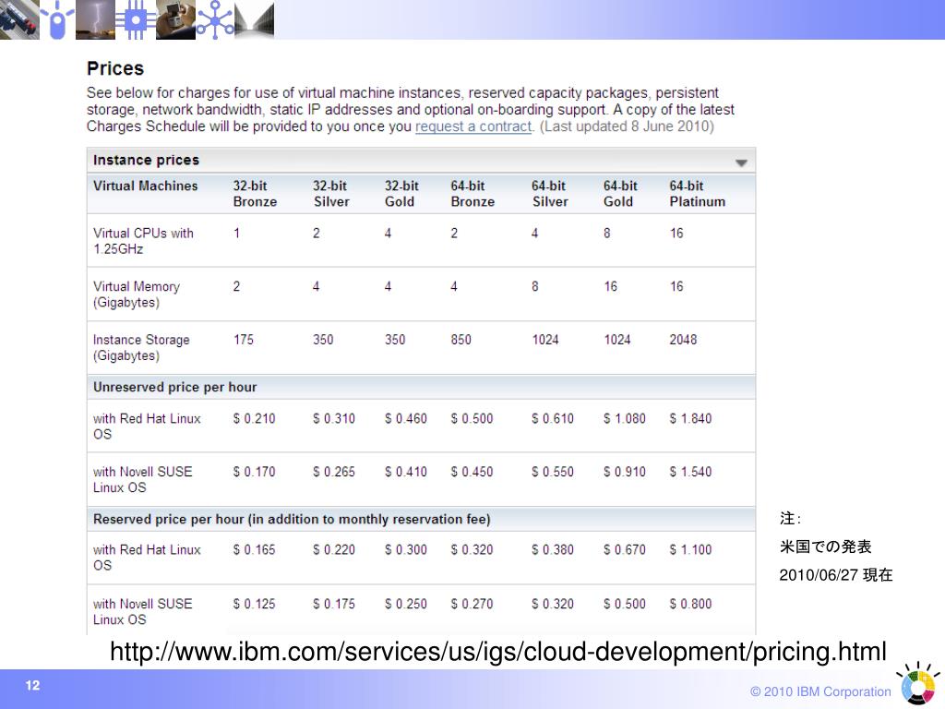Click the $ 1.540 SUSE price
This screenshot has height=709, width=945.
690,472
